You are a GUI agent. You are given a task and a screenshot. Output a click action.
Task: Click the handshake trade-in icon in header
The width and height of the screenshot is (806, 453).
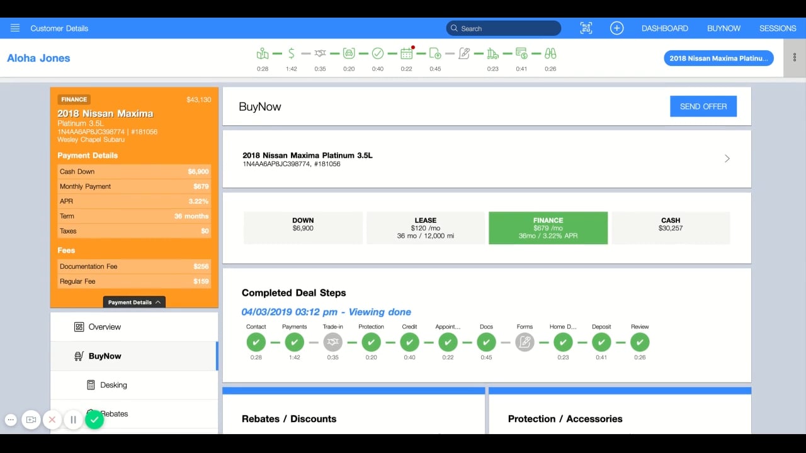(320, 53)
